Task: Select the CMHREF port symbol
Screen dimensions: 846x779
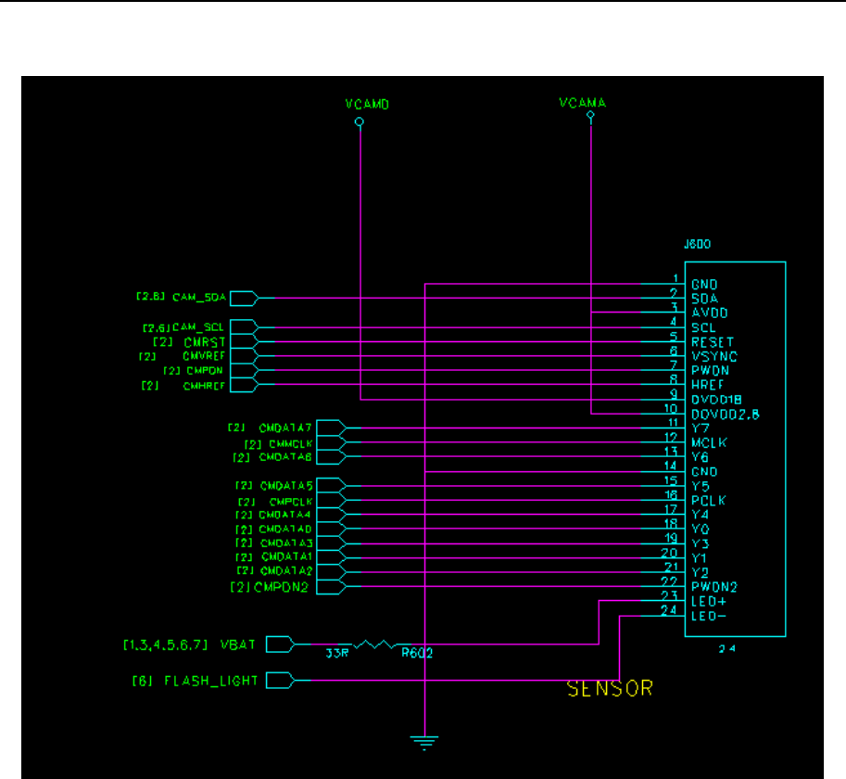Action: pyautogui.click(x=245, y=384)
